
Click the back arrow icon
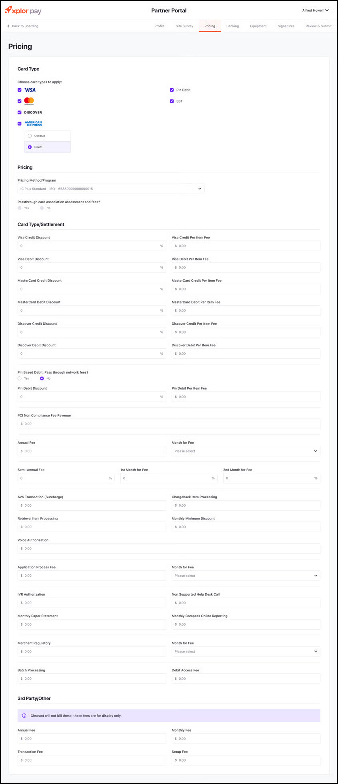pyautogui.click(x=8, y=26)
